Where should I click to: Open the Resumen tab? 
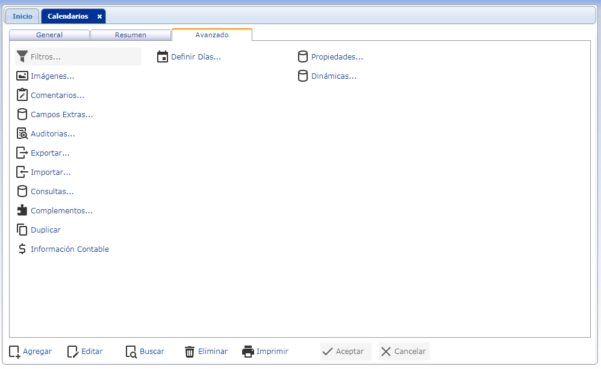(x=130, y=35)
